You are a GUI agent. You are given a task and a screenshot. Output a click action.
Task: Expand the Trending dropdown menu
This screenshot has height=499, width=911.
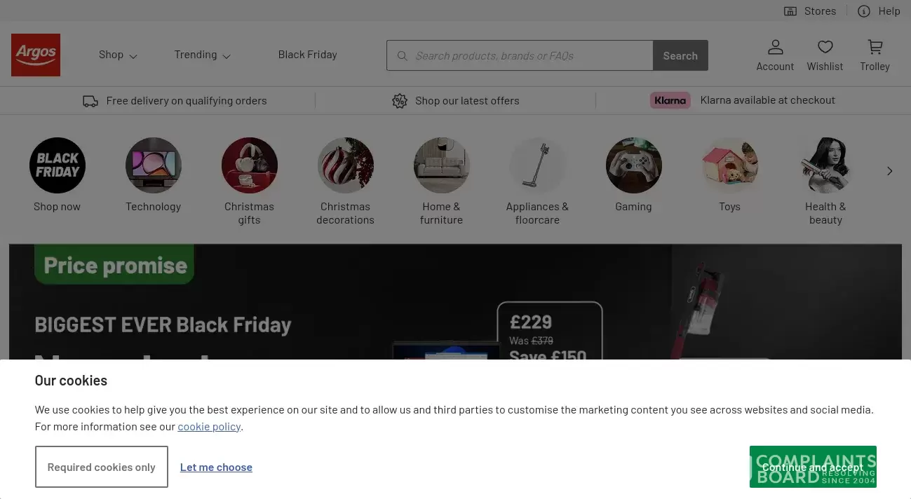202,55
